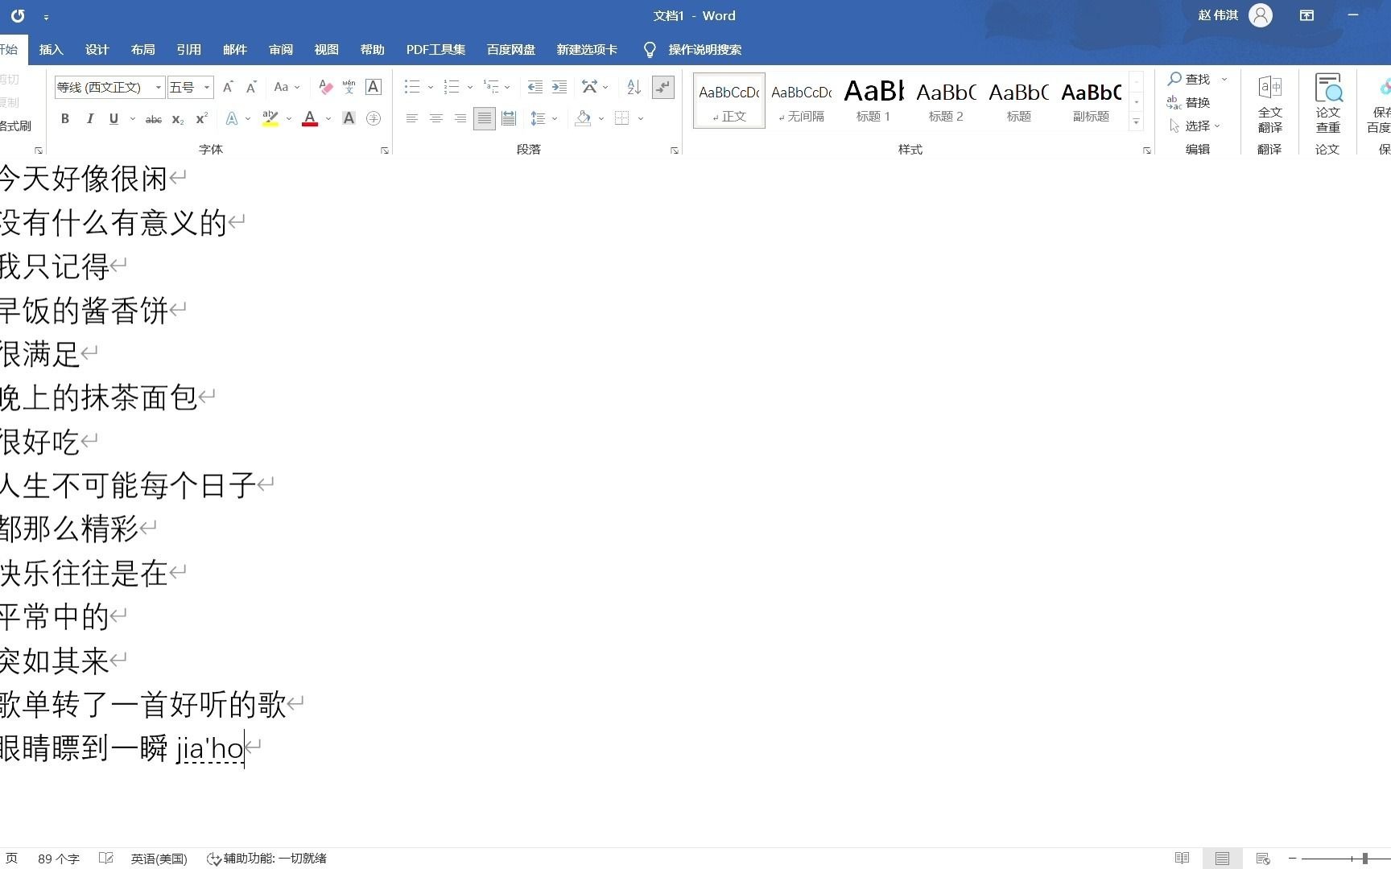Apply 标题 1 style
Image resolution: width=1391 pixels, height=869 pixels.
873,101
